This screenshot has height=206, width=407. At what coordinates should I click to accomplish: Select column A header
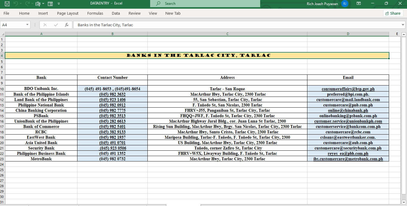click(41, 34)
